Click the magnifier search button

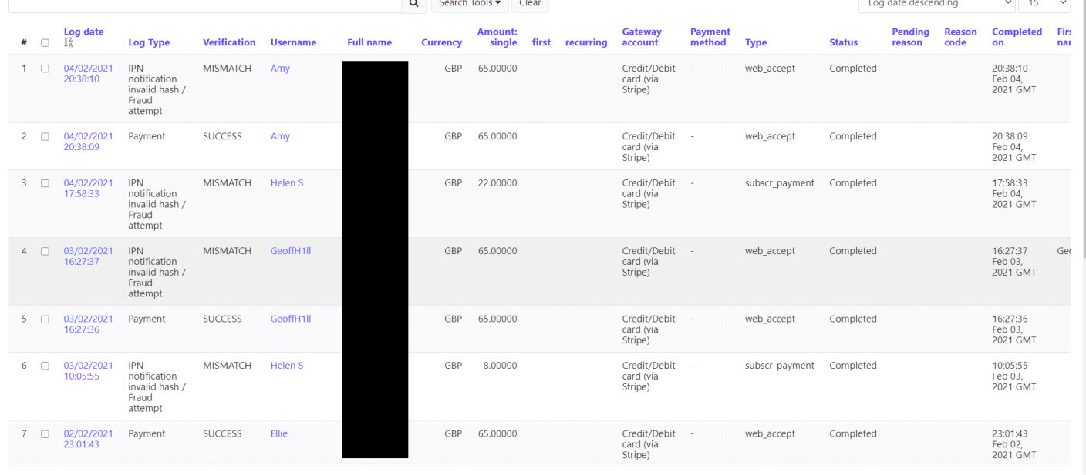coord(413,4)
